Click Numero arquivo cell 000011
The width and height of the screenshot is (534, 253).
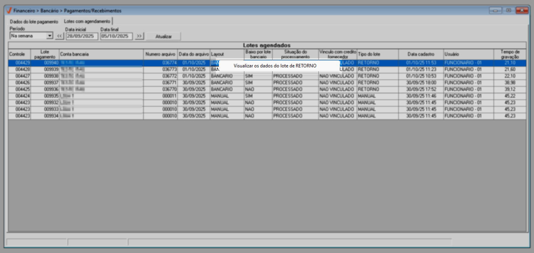(x=161, y=96)
